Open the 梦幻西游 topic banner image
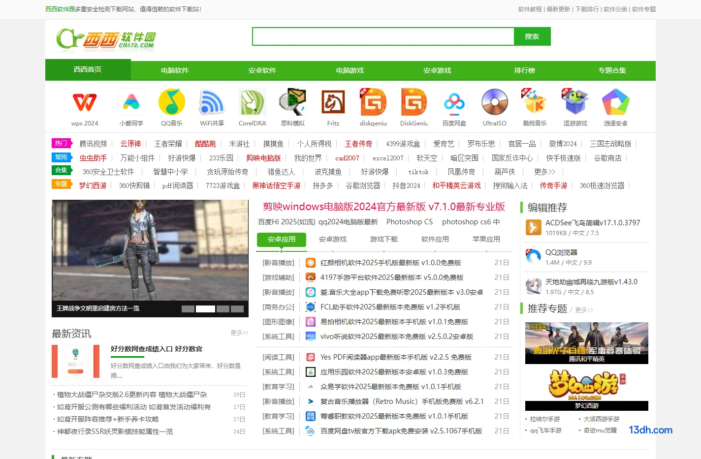This screenshot has width=701, height=459. pos(587,389)
